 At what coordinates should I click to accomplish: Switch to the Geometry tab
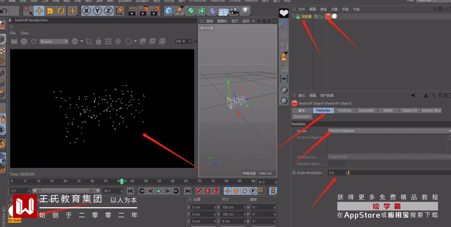pos(366,111)
